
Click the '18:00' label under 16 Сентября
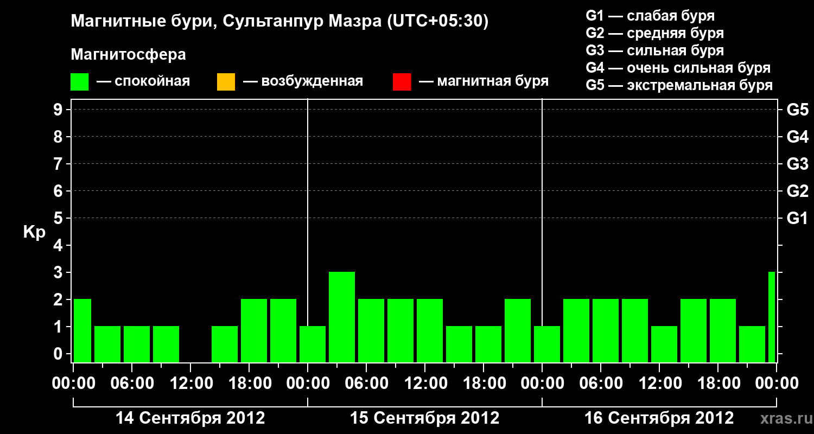(718, 384)
